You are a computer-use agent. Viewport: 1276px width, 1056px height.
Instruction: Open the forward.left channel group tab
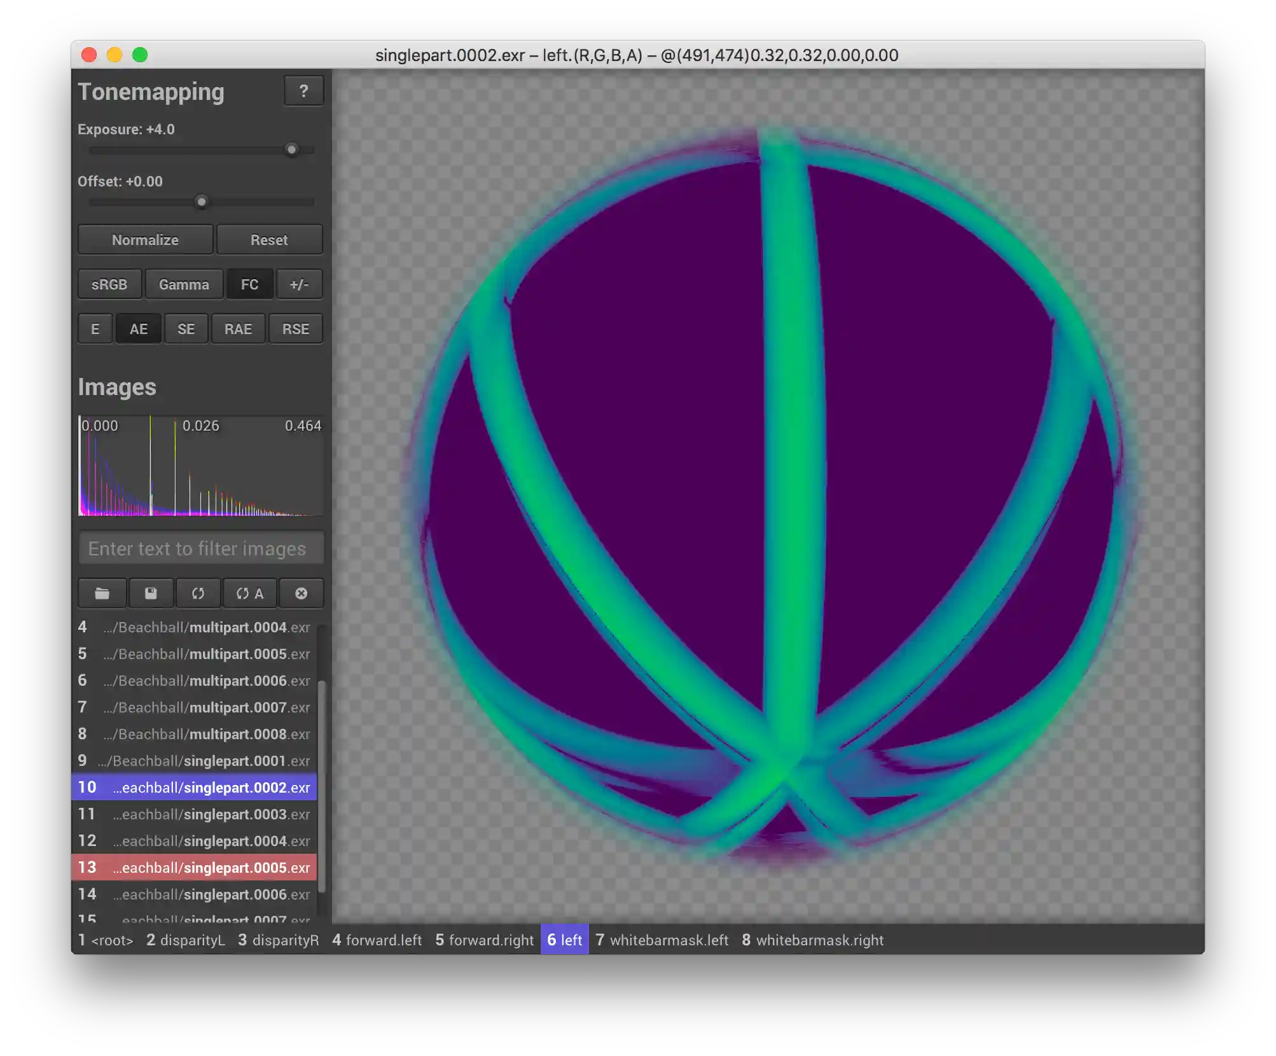pyautogui.click(x=378, y=940)
